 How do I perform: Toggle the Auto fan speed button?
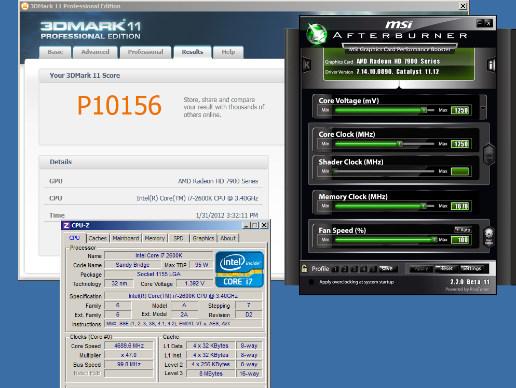[463, 230]
